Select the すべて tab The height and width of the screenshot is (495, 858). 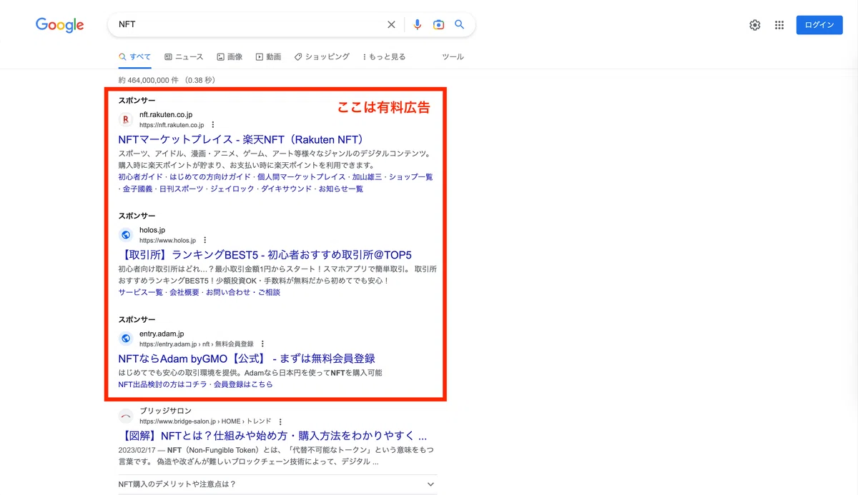pos(135,56)
